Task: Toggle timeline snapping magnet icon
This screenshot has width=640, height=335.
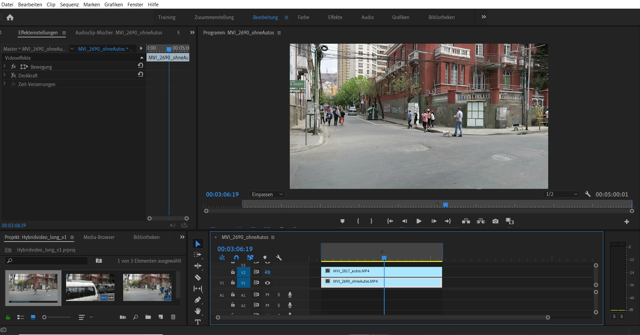Action: pyautogui.click(x=236, y=258)
